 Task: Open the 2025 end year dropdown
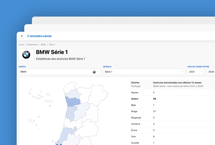coord(211,72)
